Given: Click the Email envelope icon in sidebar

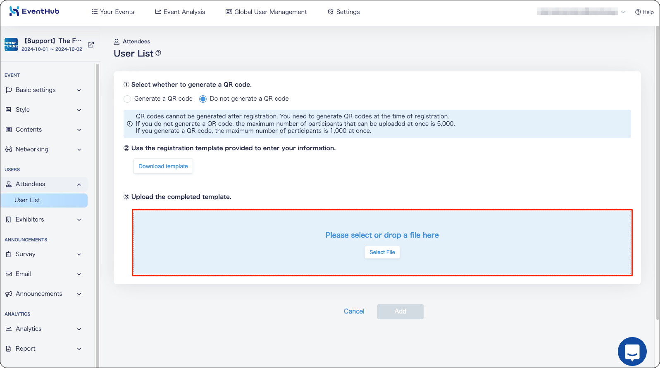Looking at the screenshot, I should (9, 274).
